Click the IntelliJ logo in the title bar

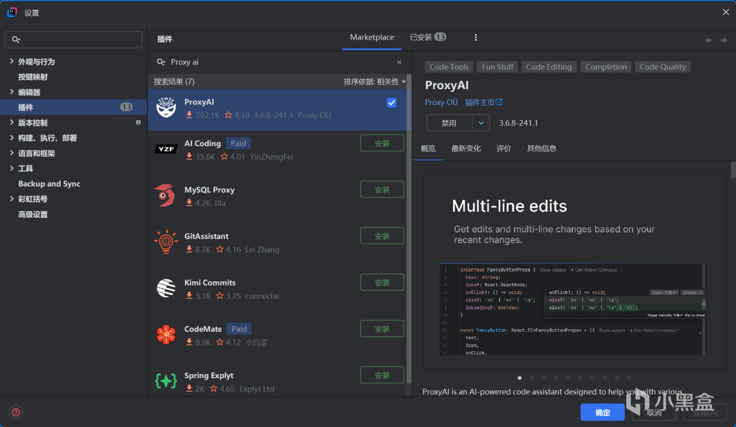pyautogui.click(x=12, y=12)
